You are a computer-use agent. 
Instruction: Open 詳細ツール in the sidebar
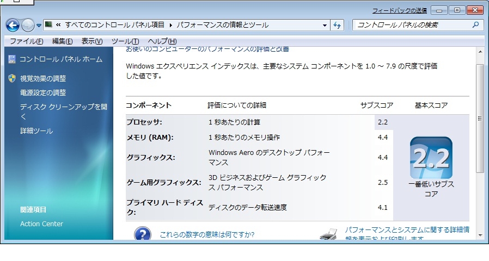coord(36,131)
